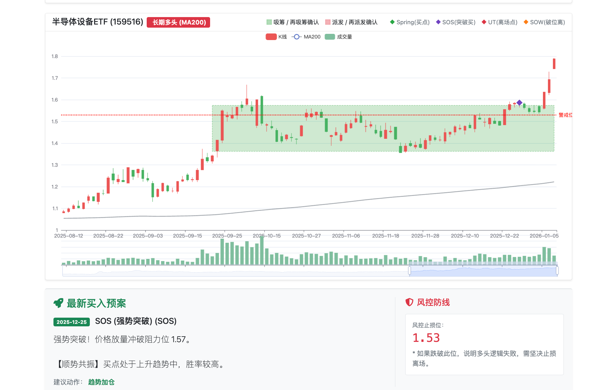Click the purple SOS diamond marker on chart
Image resolution: width=616 pixels, height=390 pixels.
519,102
